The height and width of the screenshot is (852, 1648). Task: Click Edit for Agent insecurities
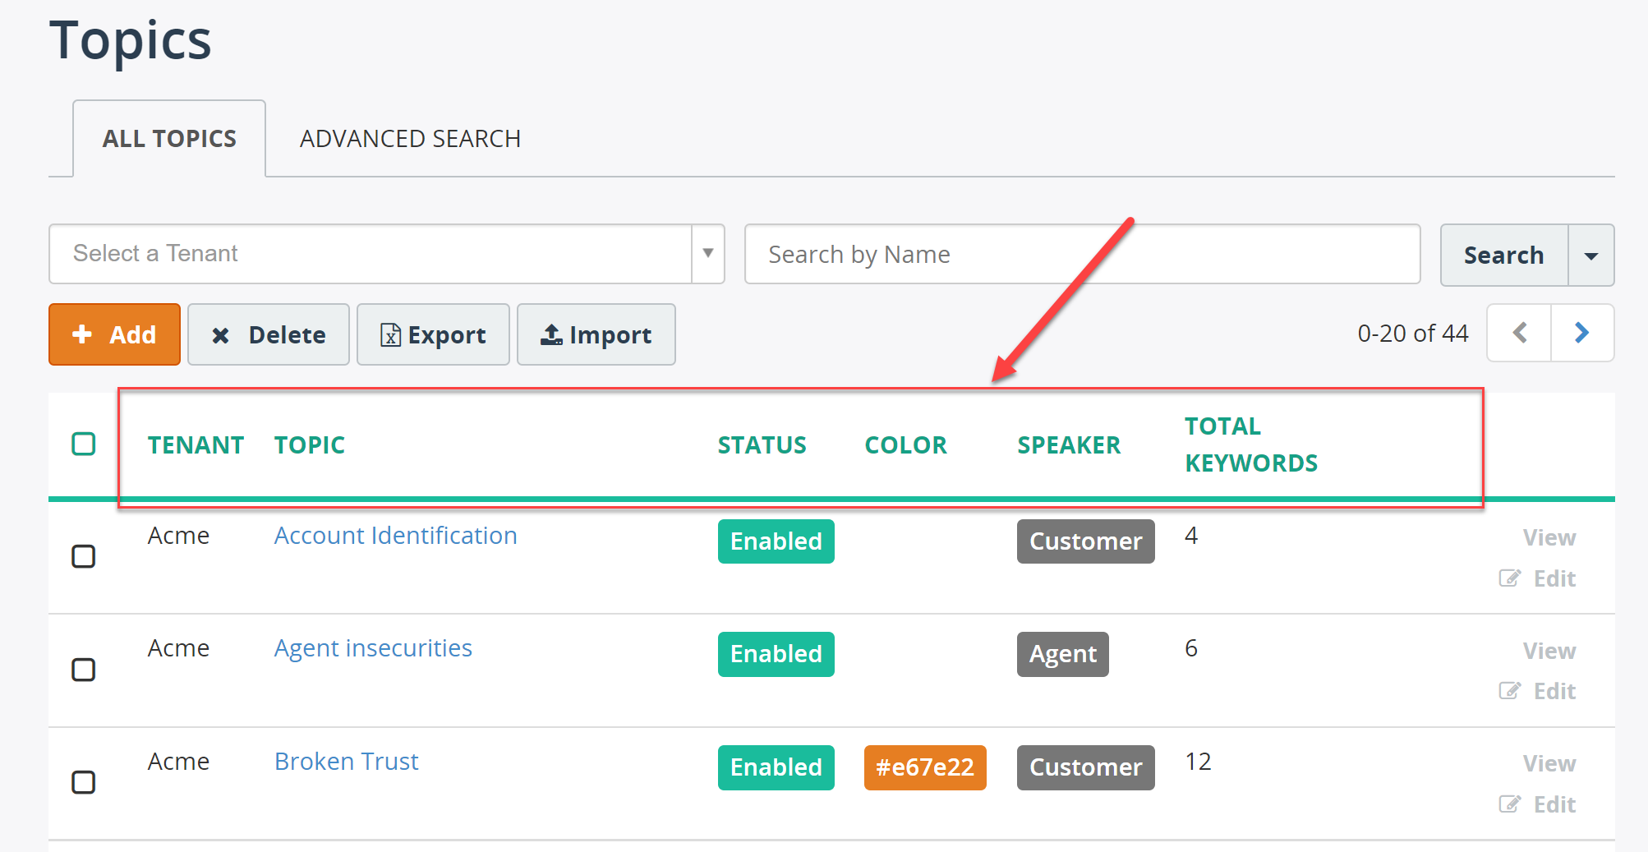pos(1538,691)
